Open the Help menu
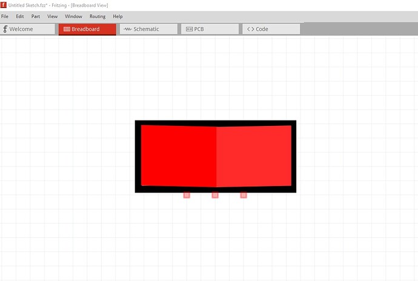Viewport: 418px width, 281px height. (118, 16)
